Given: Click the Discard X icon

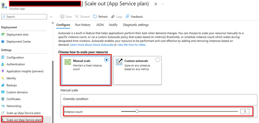Looking at the screenshot, I should [77, 17].
